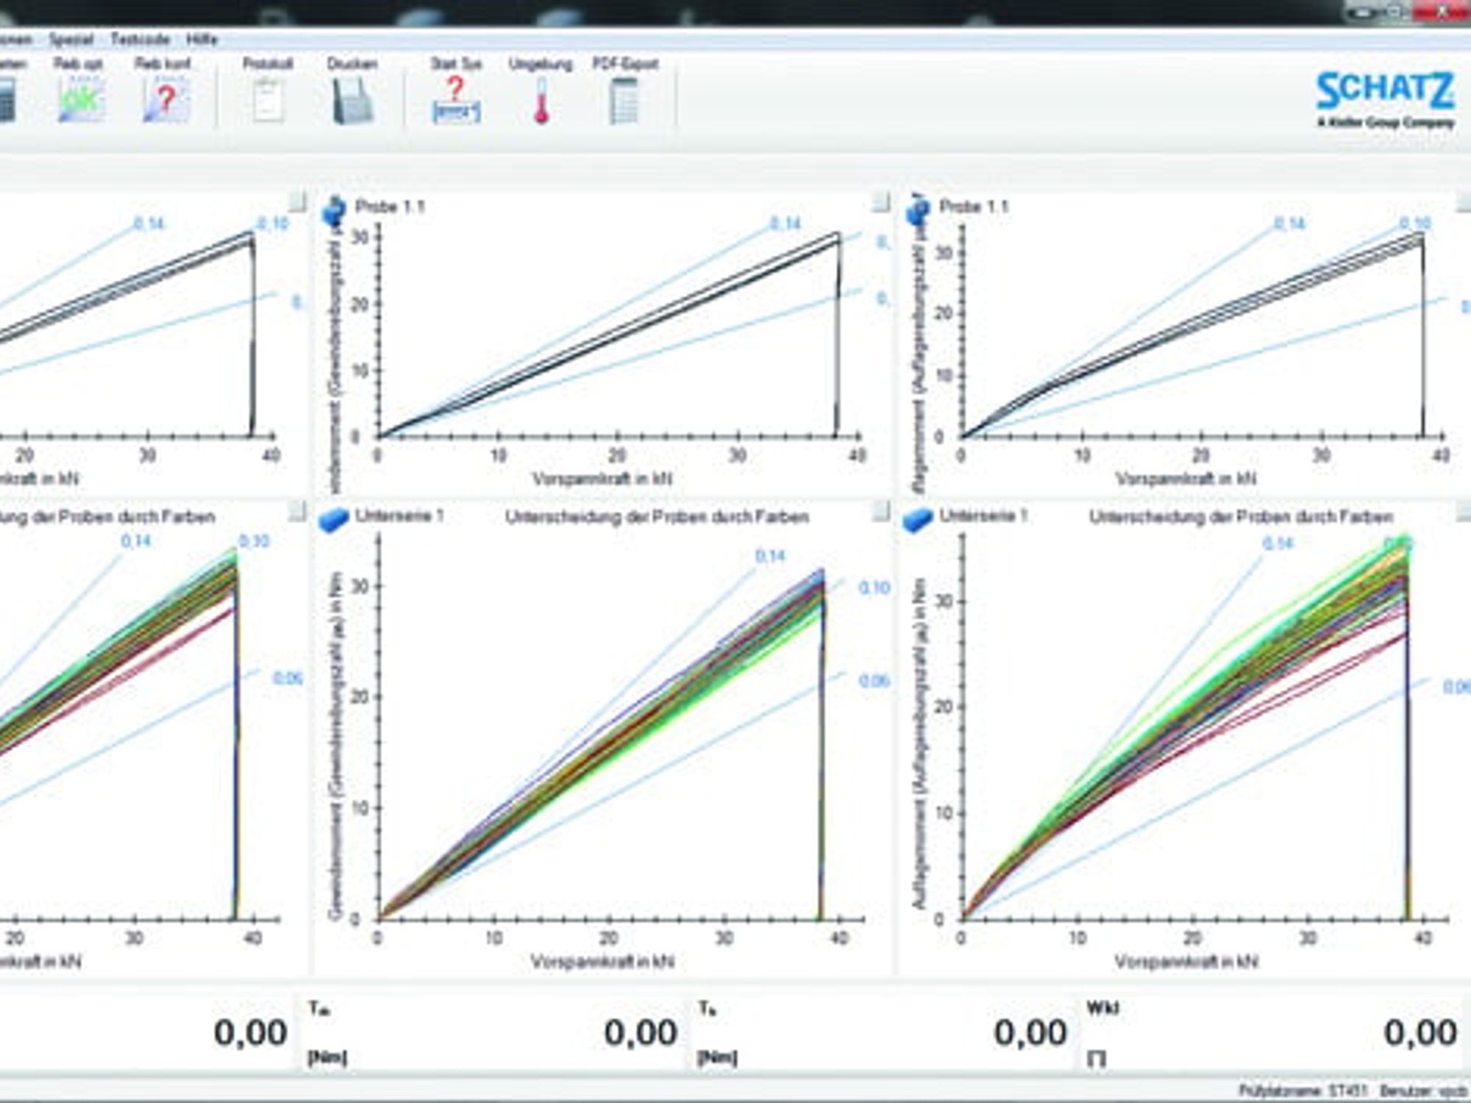The width and height of the screenshot is (1471, 1103).
Task: Click 'Unterscheidung der Proben durch Farben' in the right chart
Action: click(x=1241, y=517)
